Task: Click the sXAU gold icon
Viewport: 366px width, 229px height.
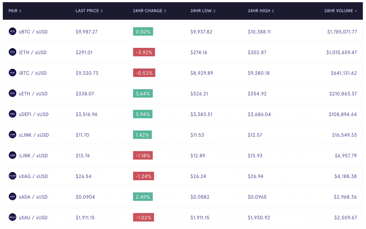Action: tap(13, 217)
